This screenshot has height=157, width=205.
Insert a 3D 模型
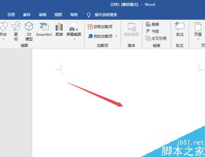point(29,31)
